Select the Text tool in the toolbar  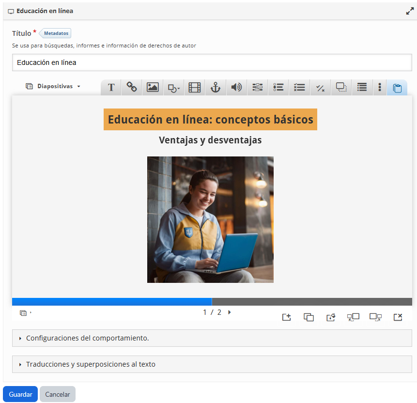click(111, 88)
